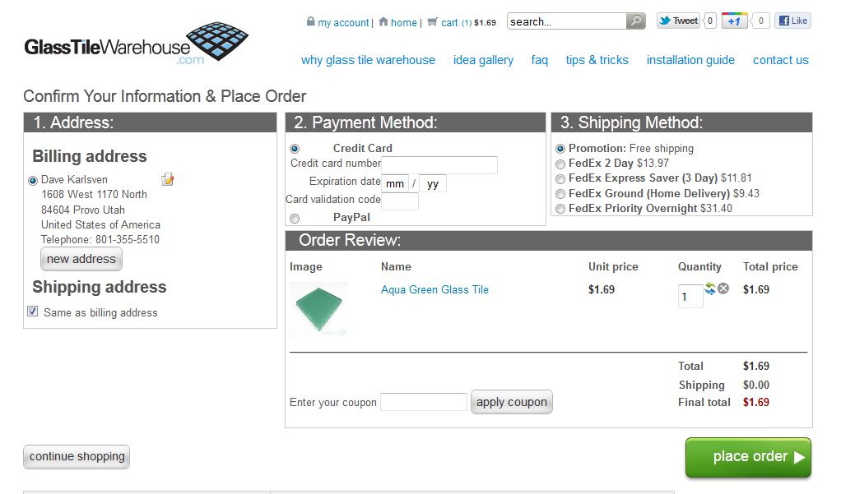841x494 pixels.
Task: Click the Aqua Green tile thumbnail
Action: (318, 310)
